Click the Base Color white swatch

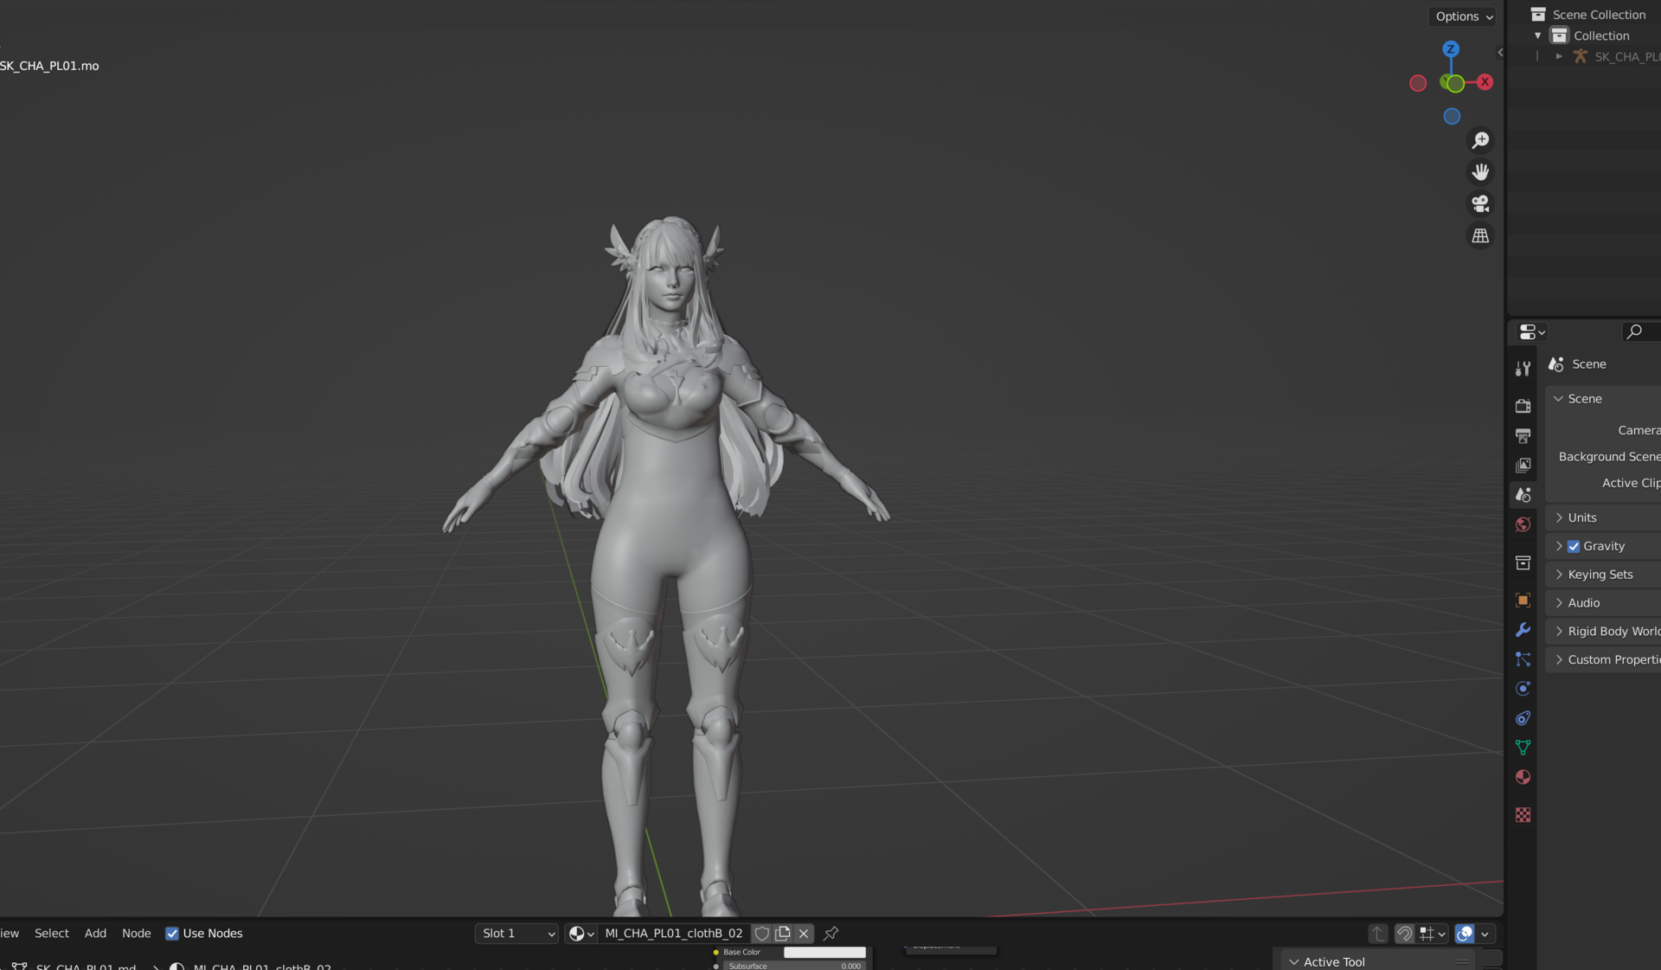824,952
